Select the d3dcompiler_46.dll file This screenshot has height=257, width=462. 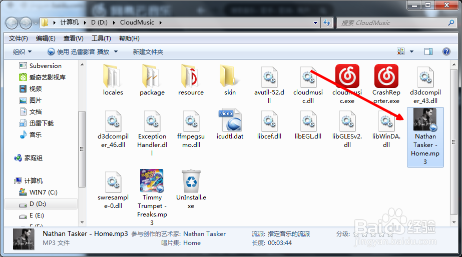point(113,129)
